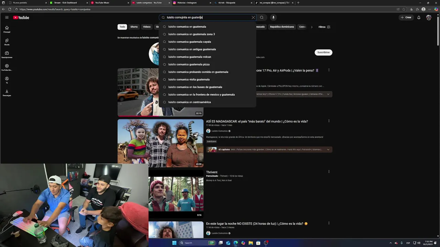Screen dimensions: 440x247
Task: Open the taskbar clock showing 7:55 PM
Action: pos(429,243)
